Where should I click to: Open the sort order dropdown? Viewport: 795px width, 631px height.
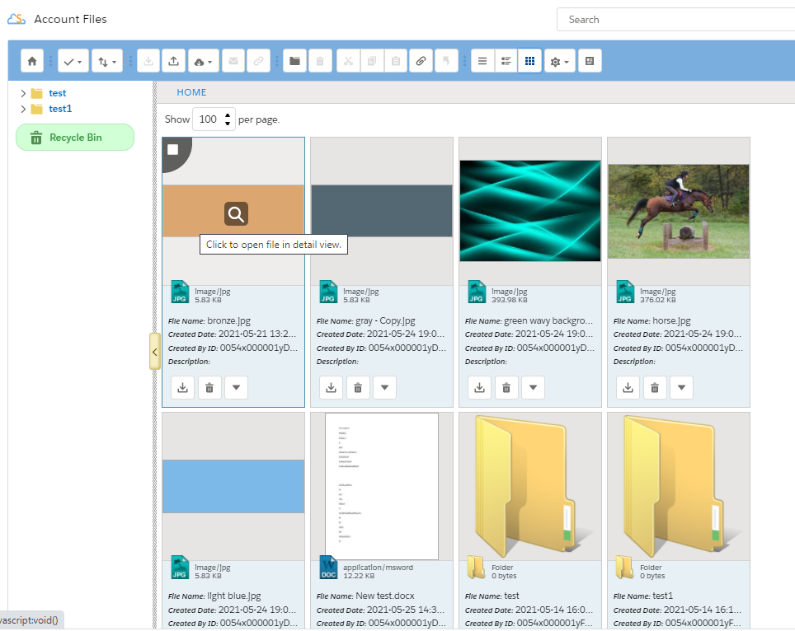click(107, 61)
